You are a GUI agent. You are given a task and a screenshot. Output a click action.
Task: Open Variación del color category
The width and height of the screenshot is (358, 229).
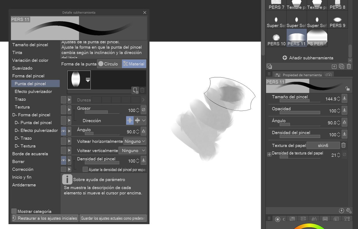(30, 60)
